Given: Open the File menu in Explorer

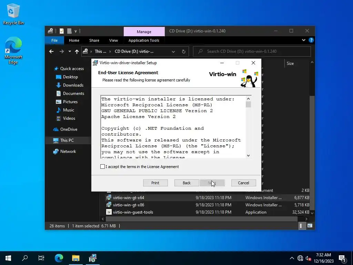Looking at the screenshot, I should (x=54, y=40).
